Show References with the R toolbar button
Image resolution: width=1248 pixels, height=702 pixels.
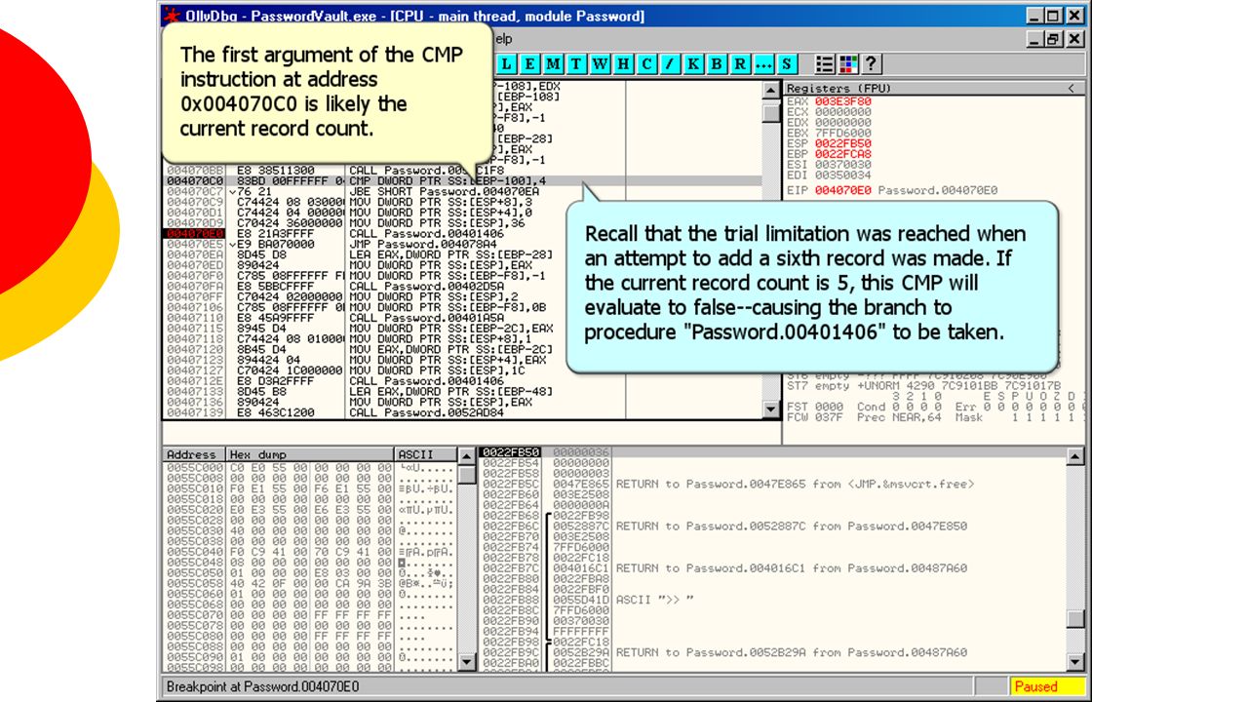click(x=740, y=64)
